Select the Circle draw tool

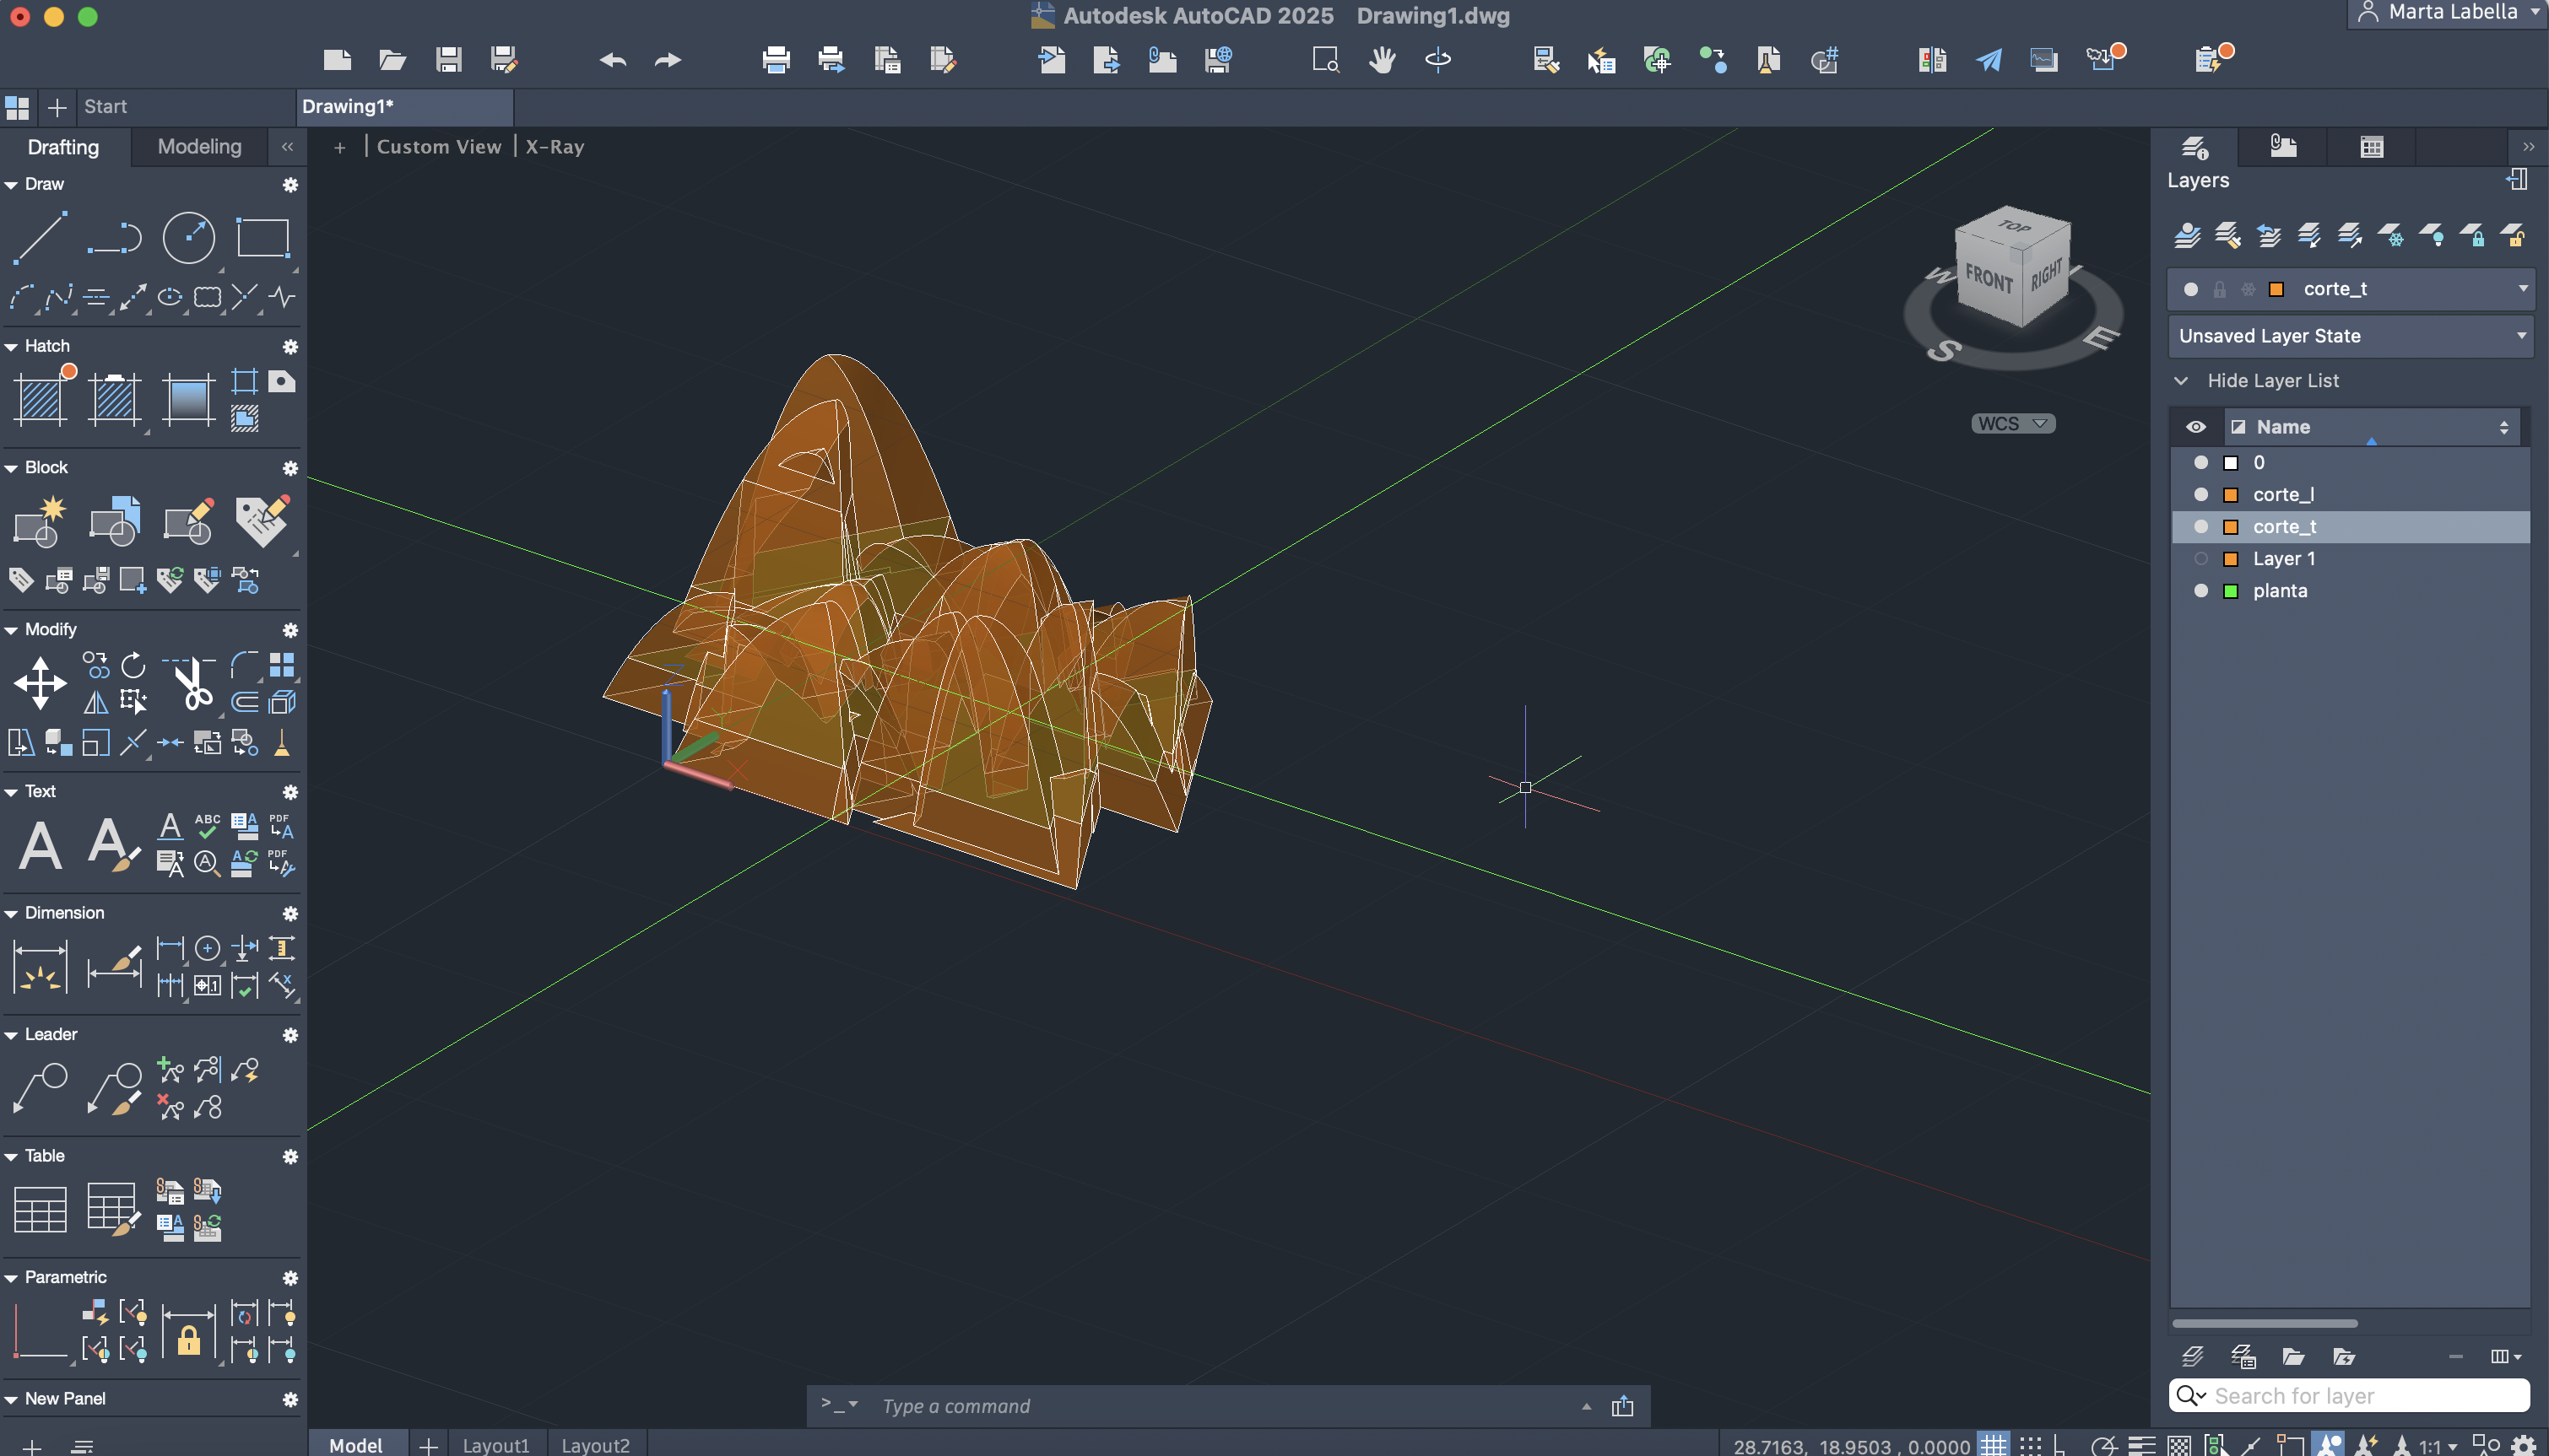tap(188, 238)
